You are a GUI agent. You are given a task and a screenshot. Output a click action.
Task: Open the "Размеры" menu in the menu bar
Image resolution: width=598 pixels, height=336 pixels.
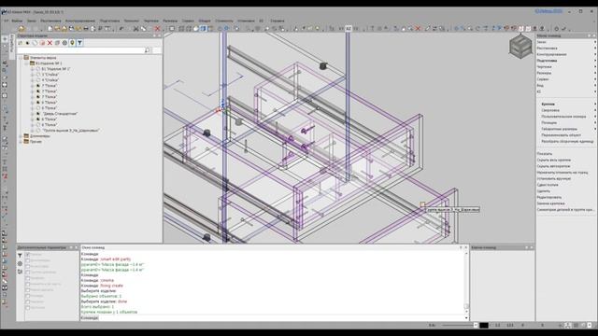tap(170, 21)
